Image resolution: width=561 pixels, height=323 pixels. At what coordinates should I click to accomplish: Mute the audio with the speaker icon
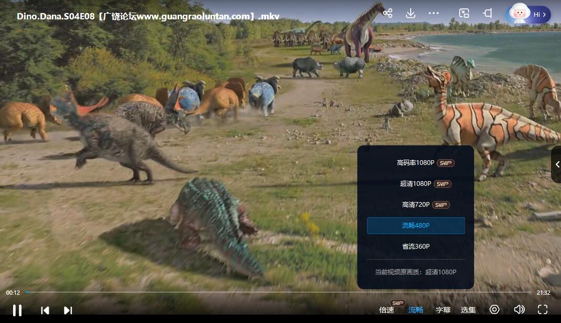[x=519, y=309]
